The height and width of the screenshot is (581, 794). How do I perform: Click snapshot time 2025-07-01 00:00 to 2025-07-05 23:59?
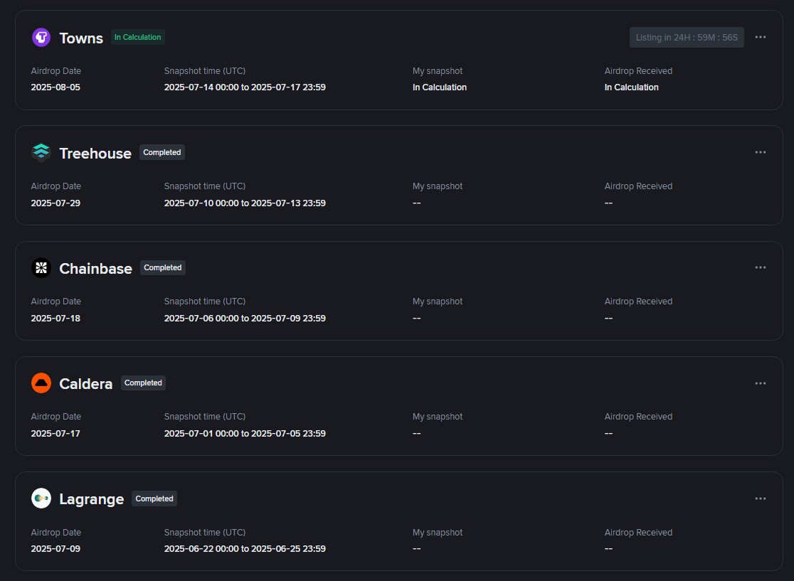pyautogui.click(x=245, y=434)
